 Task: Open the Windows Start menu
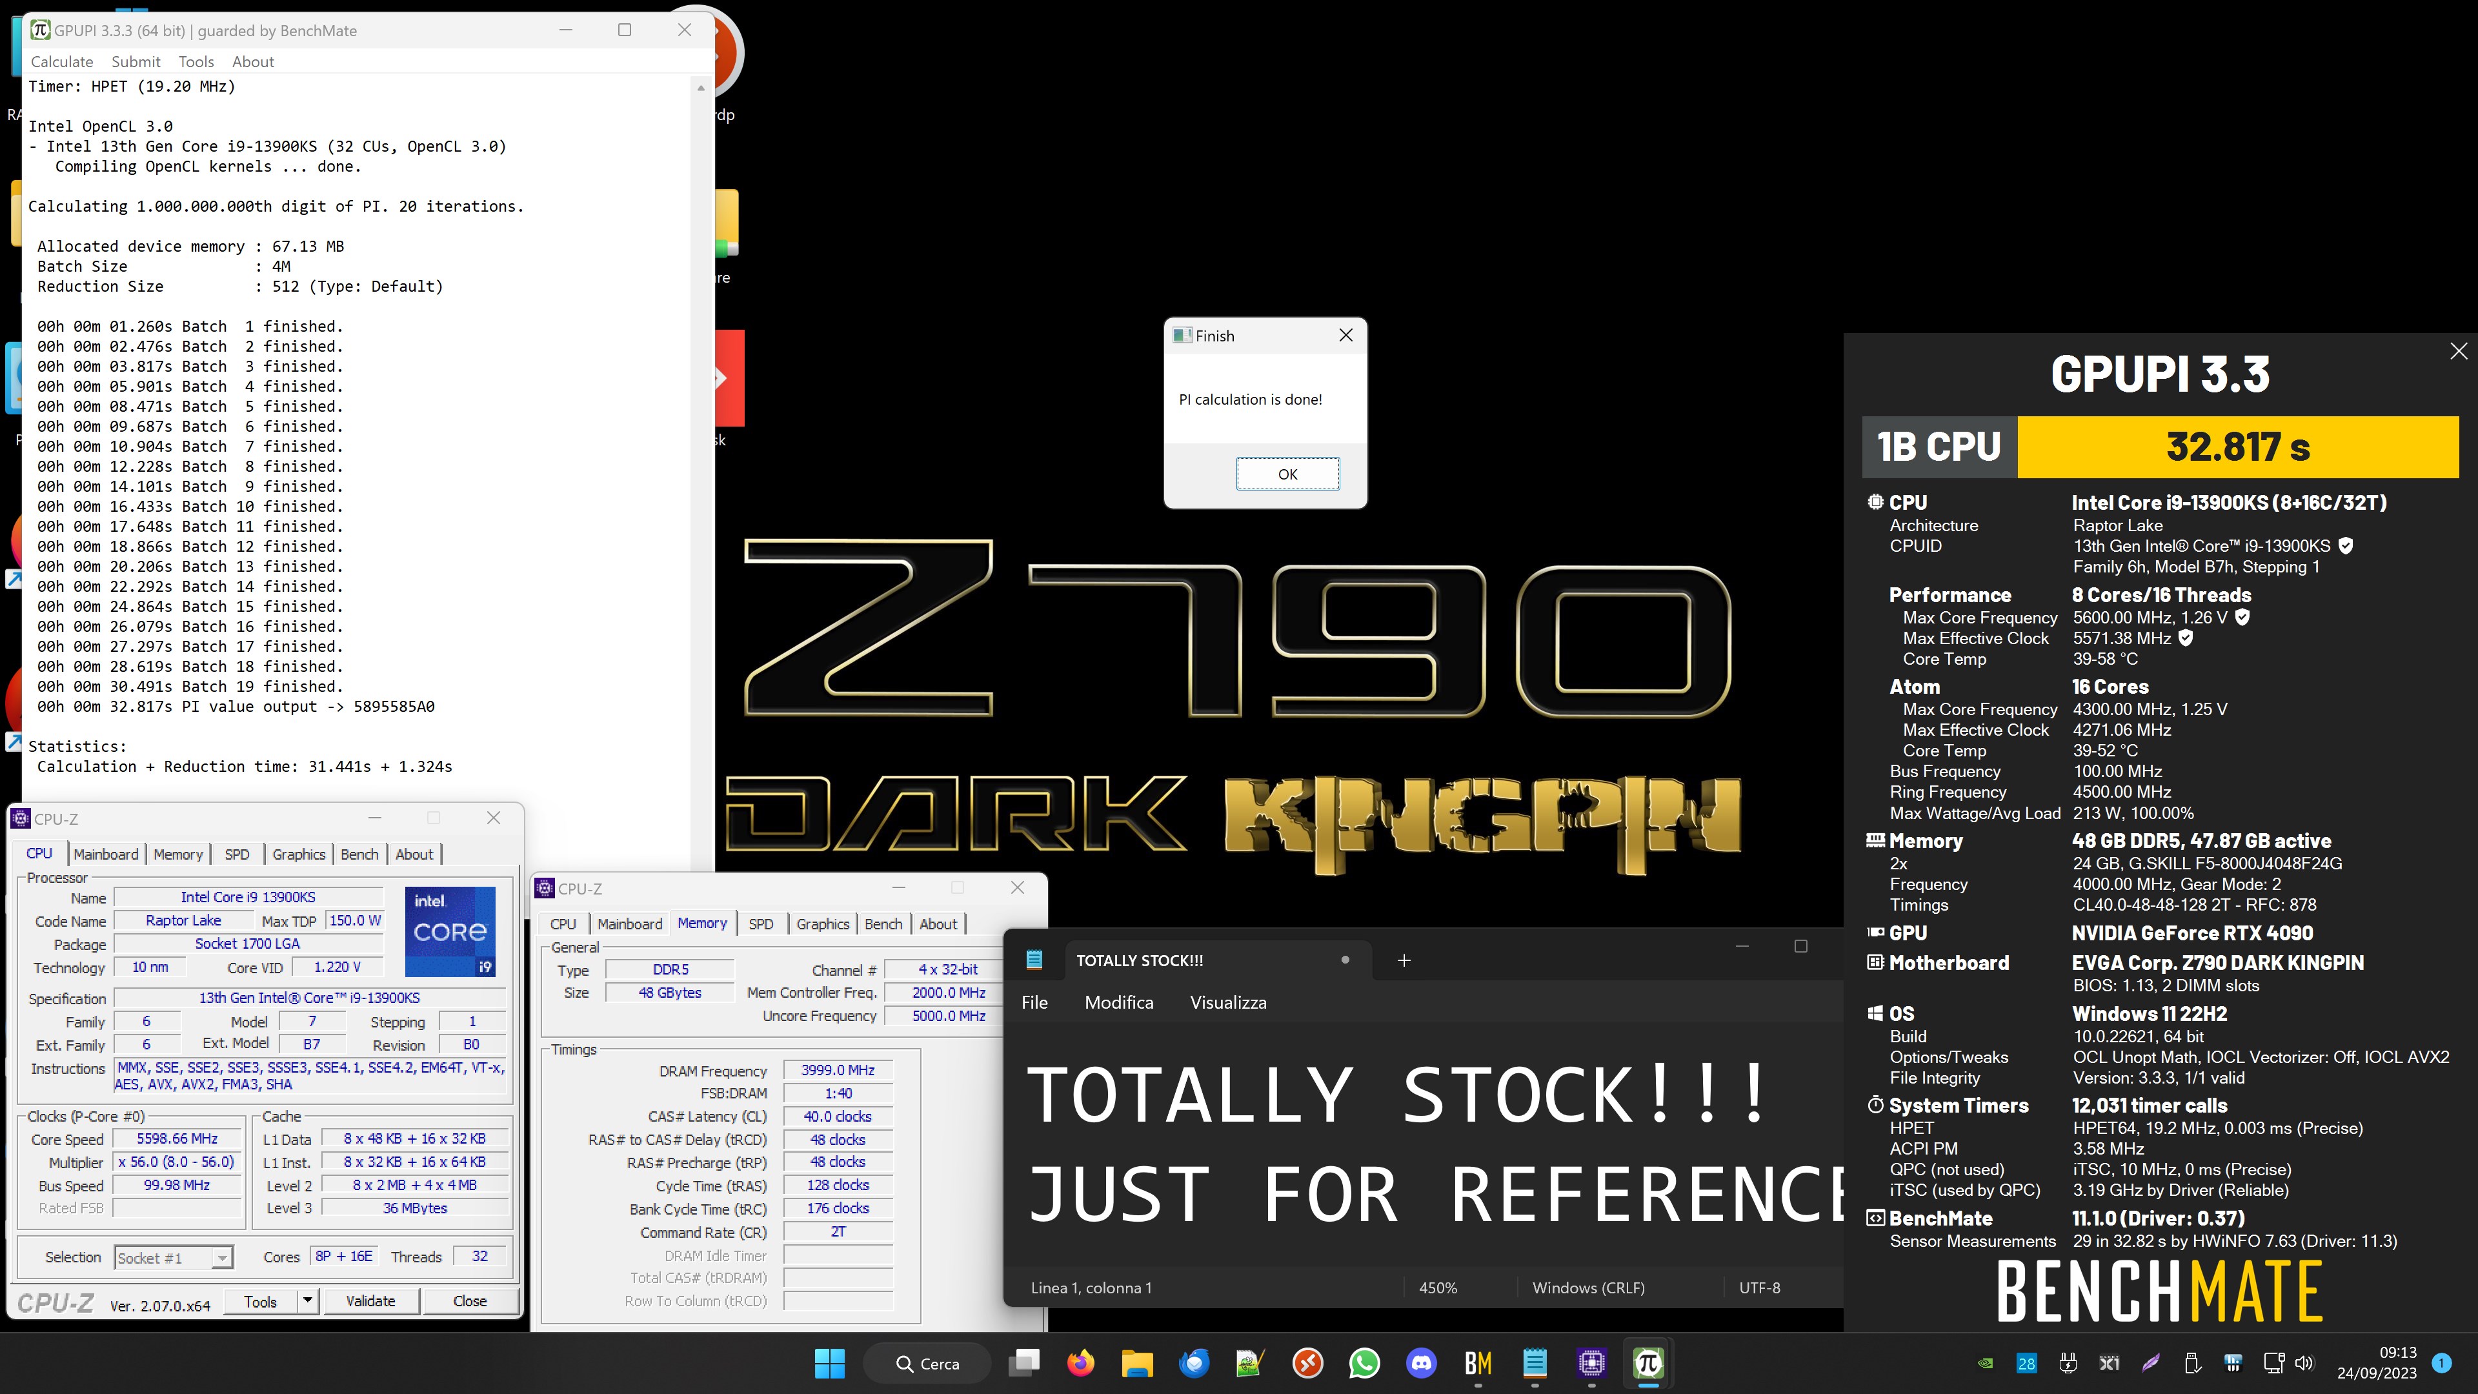pos(829,1363)
